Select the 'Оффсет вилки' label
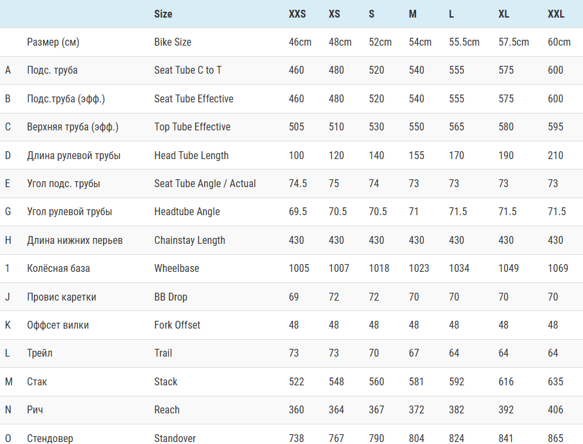 [58, 325]
